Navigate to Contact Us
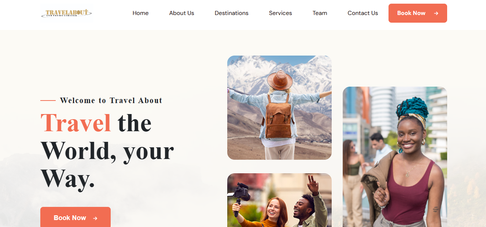The width and height of the screenshot is (486, 227). coord(362,13)
